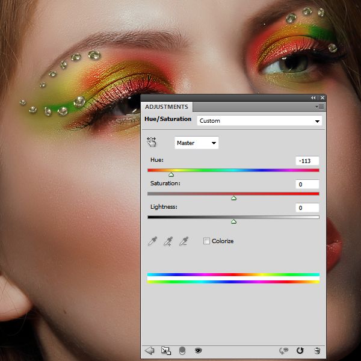Reset adjustment to defaults icon
The height and width of the screenshot is (361, 361).
[300, 350]
